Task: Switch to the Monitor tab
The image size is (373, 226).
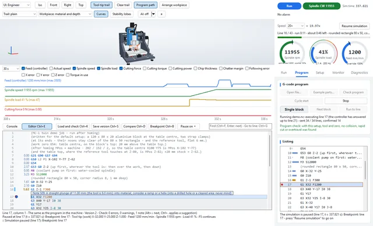Action: pyautogui.click(x=338, y=73)
